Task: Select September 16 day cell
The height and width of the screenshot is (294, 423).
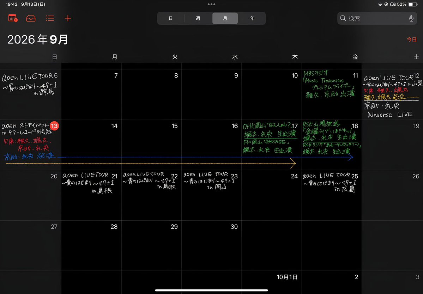Action: (212, 145)
